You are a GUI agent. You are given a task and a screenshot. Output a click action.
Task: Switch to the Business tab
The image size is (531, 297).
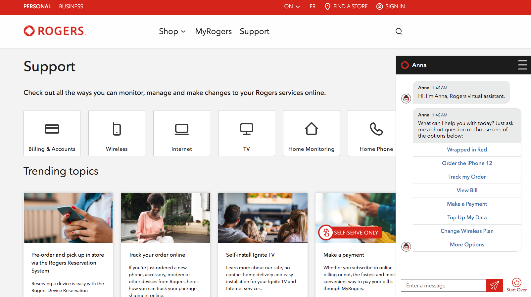tap(71, 7)
